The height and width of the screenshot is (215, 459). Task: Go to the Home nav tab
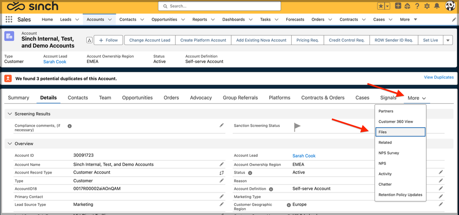click(47, 20)
